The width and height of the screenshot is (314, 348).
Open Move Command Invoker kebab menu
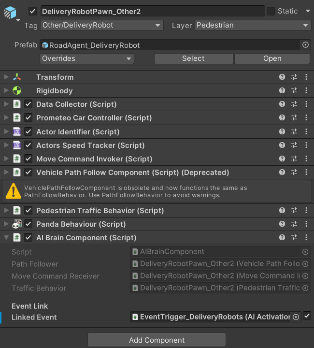(x=306, y=159)
